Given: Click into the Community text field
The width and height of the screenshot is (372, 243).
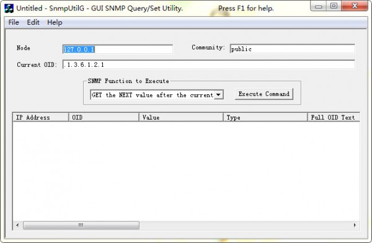Looking at the screenshot, I should (x=292, y=49).
